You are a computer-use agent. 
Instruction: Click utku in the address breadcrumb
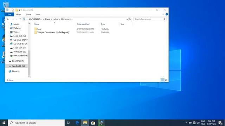click(x=56, y=19)
